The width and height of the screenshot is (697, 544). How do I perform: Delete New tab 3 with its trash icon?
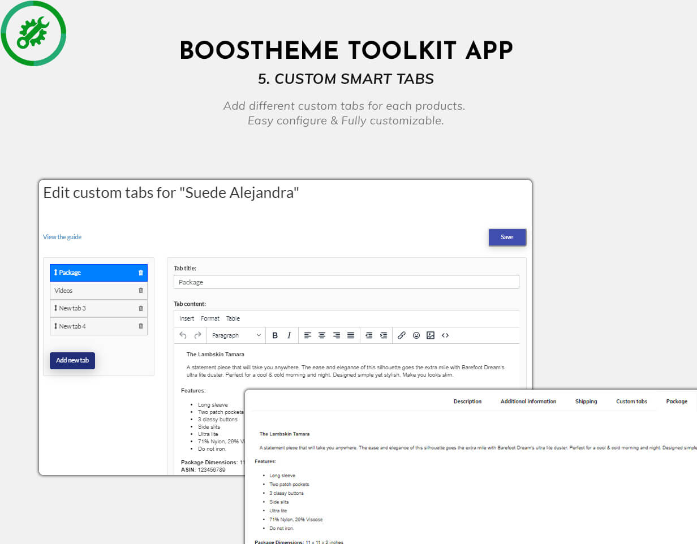tap(141, 308)
